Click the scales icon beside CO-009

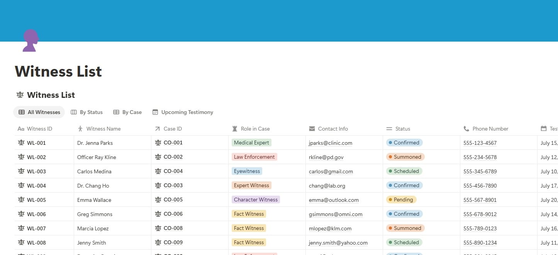pos(158,242)
